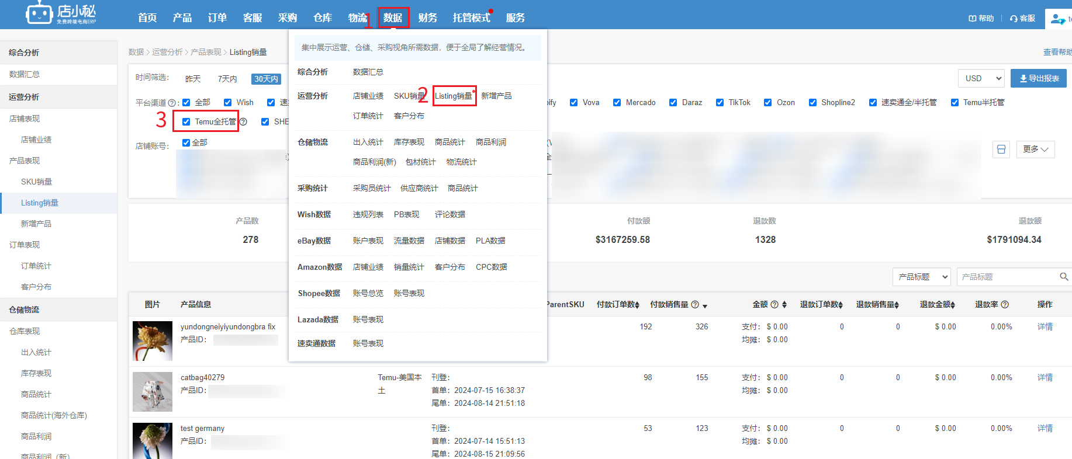This screenshot has height=459, width=1072.
Task: Toggle the Shopline2 platform checkbox
Action: tap(813, 103)
